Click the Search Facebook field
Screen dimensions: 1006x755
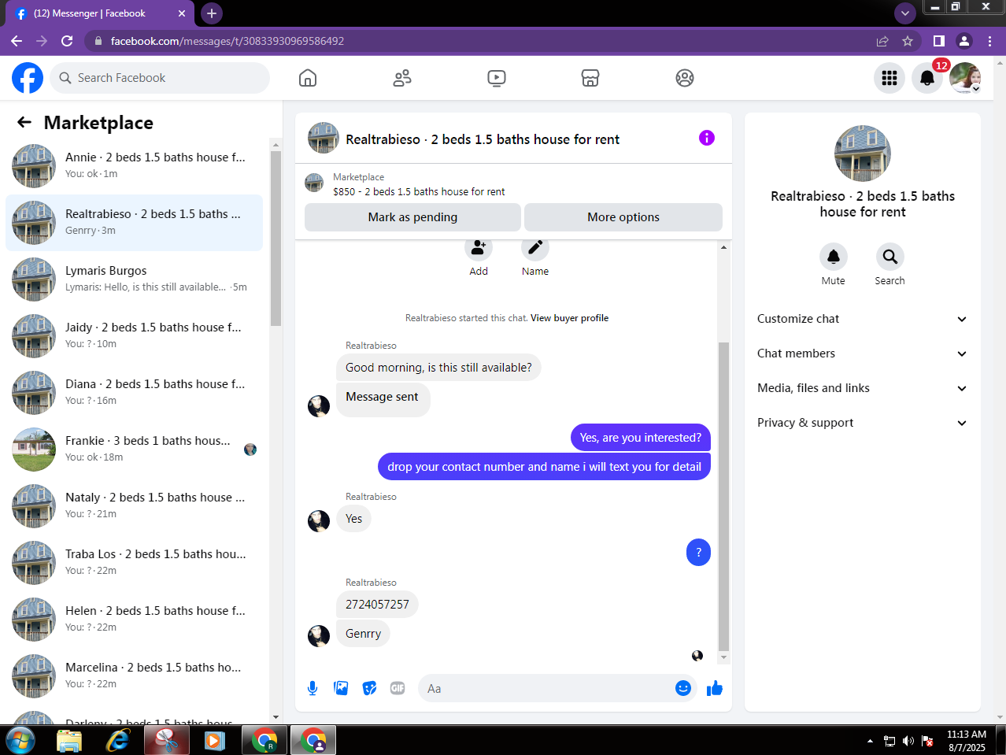(161, 78)
